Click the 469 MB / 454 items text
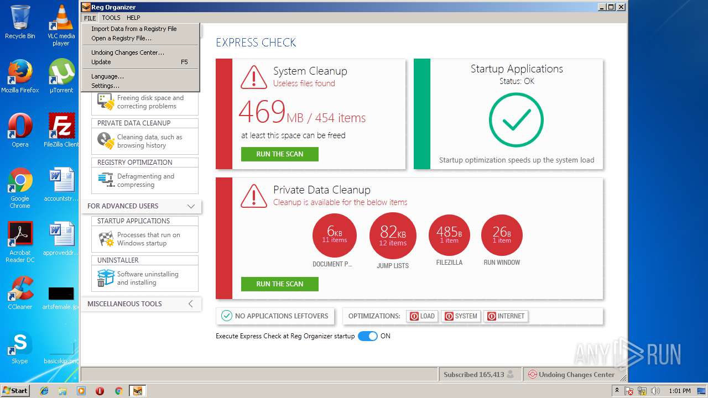 click(303, 112)
